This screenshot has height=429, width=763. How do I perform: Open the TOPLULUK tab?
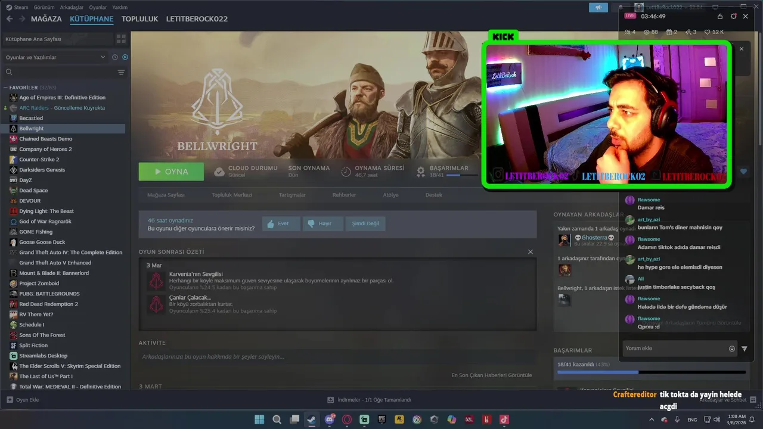(140, 19)
